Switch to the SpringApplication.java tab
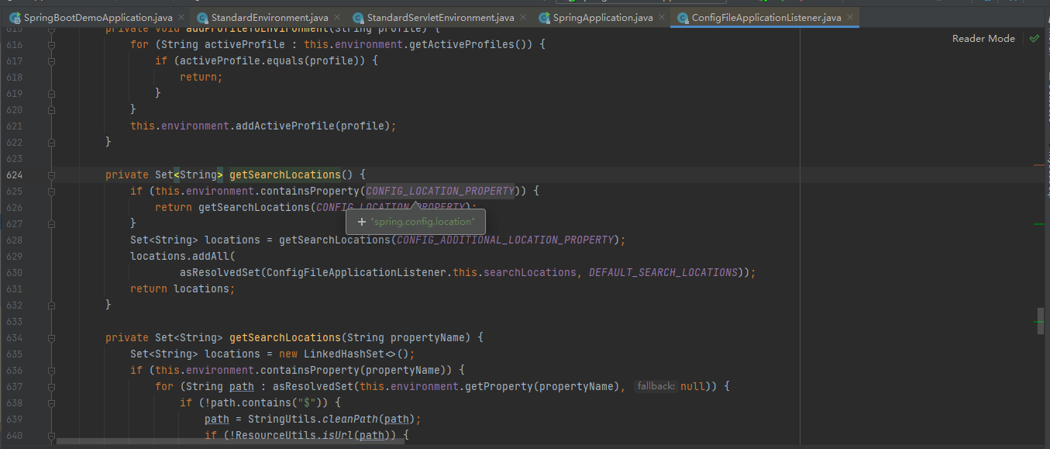The width and height of the screenshot is (1050, 449). [x=602, y=17]
